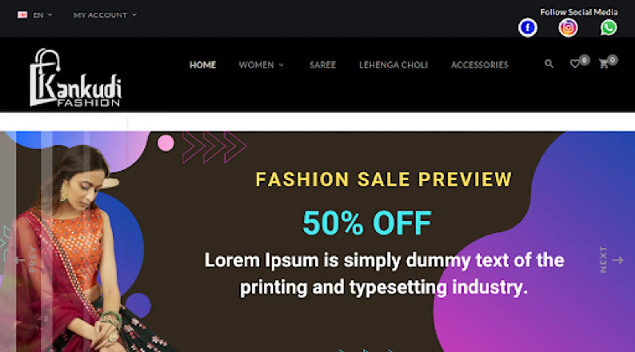Click the search magnifier icon
This screenshot has height=352, width=635.
(549, 64)
